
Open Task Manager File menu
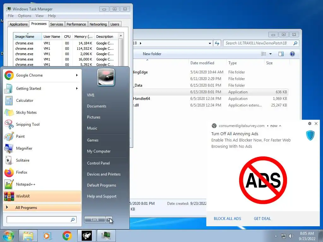point(11,16)
